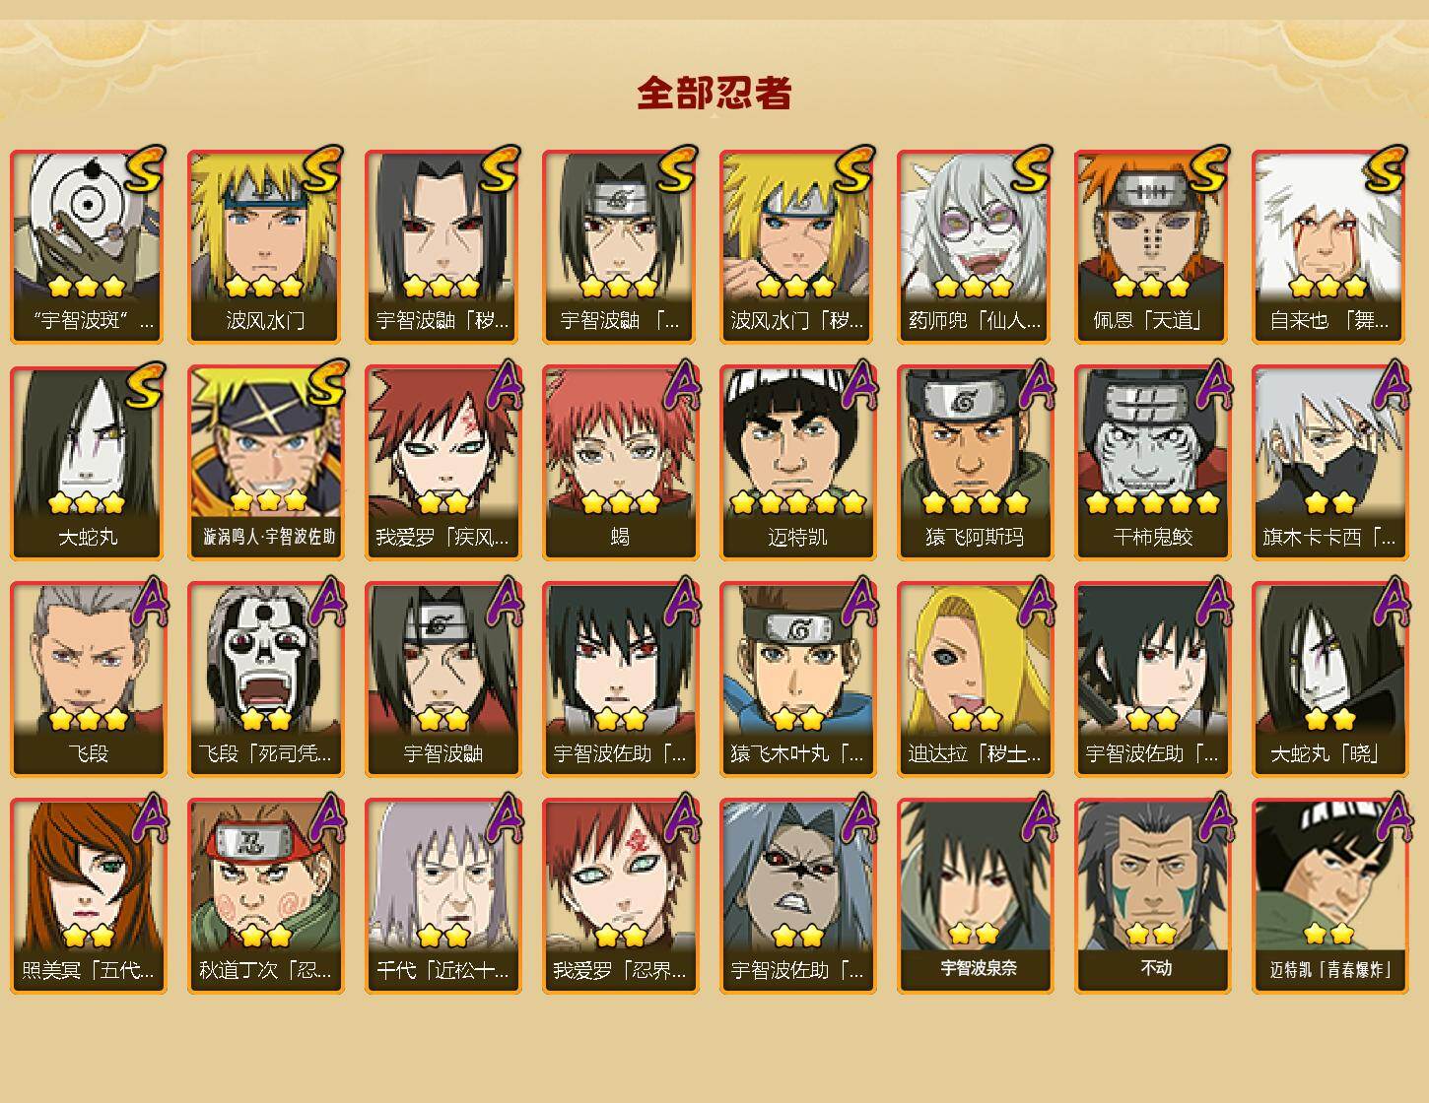The image size is (1429, 1103).
Task: Select the 迈特凯 five-star ninja card
Action: 797,463
